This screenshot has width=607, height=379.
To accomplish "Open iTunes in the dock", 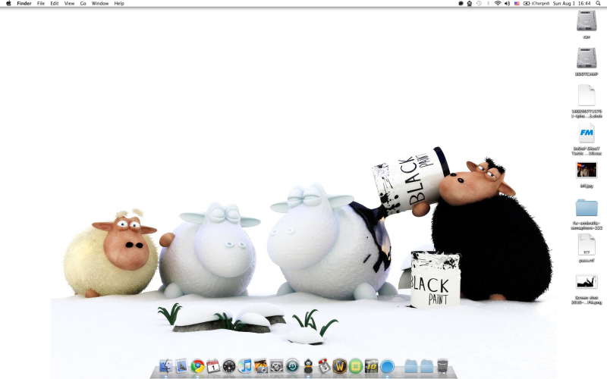I will (x=244, y=367).
